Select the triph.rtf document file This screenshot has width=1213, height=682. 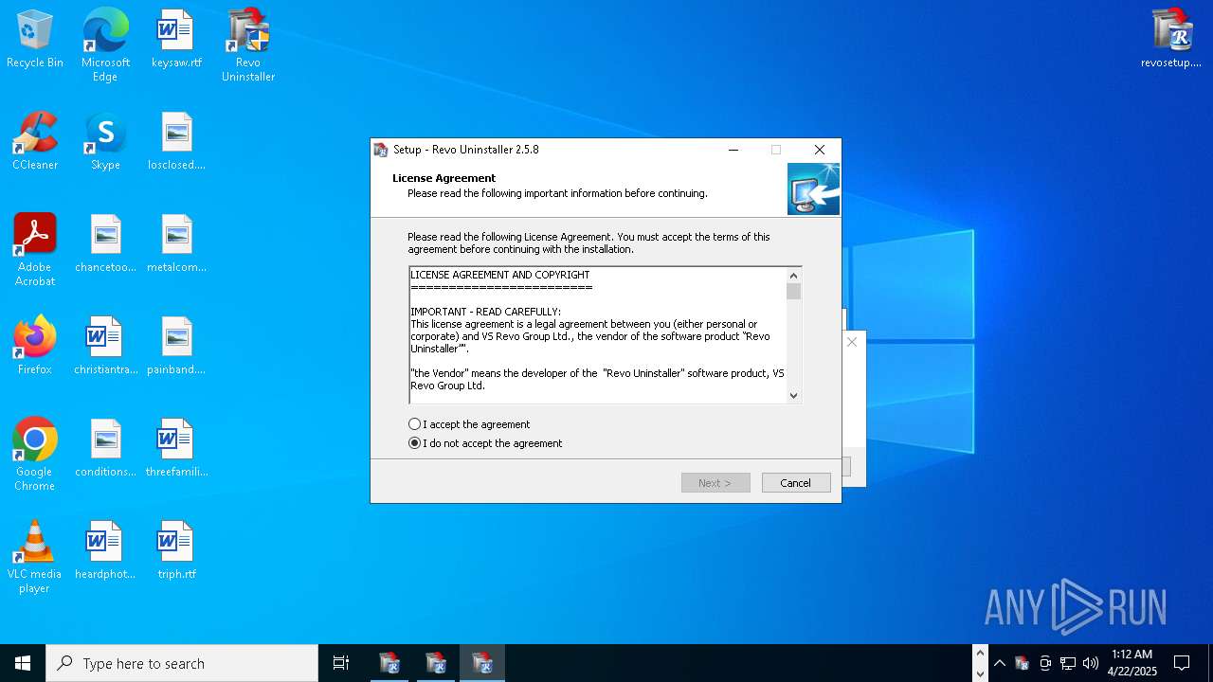click(x=176, y=551)
